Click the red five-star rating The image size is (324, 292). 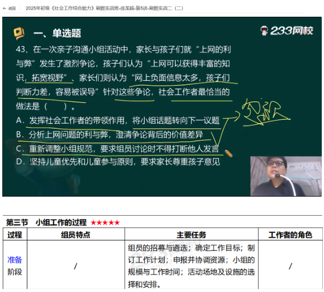(x=105, y=223)
